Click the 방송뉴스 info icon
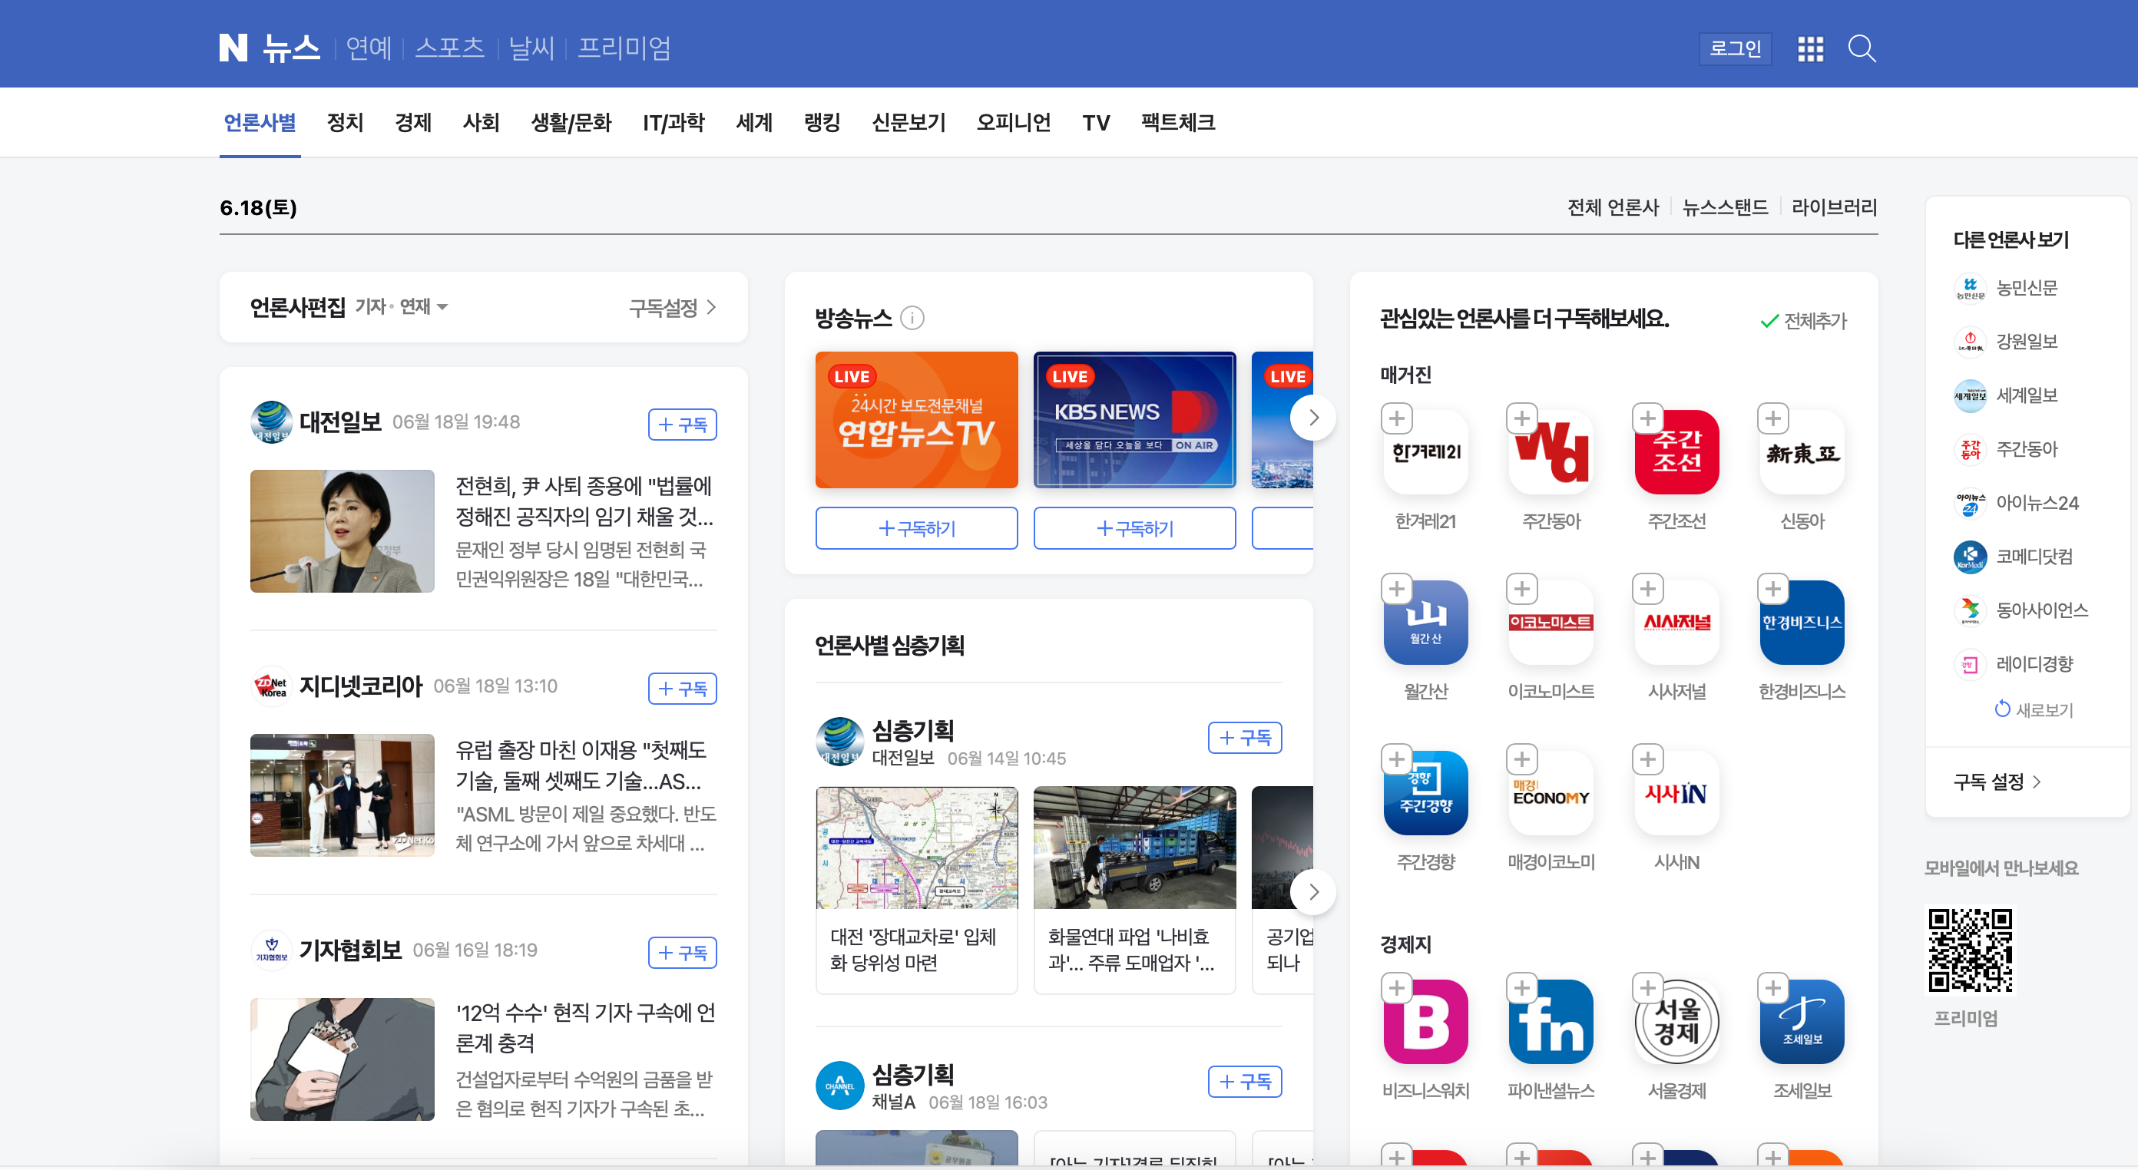The height and width of the screenshot is (1170, 2138). click(x=912, y=319)
